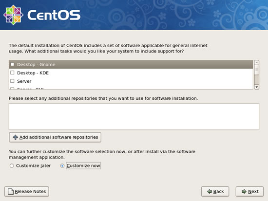Click the task list scroll-down arrow
The height and width of the screenshot is (201, 268).
tap(256, 87)
